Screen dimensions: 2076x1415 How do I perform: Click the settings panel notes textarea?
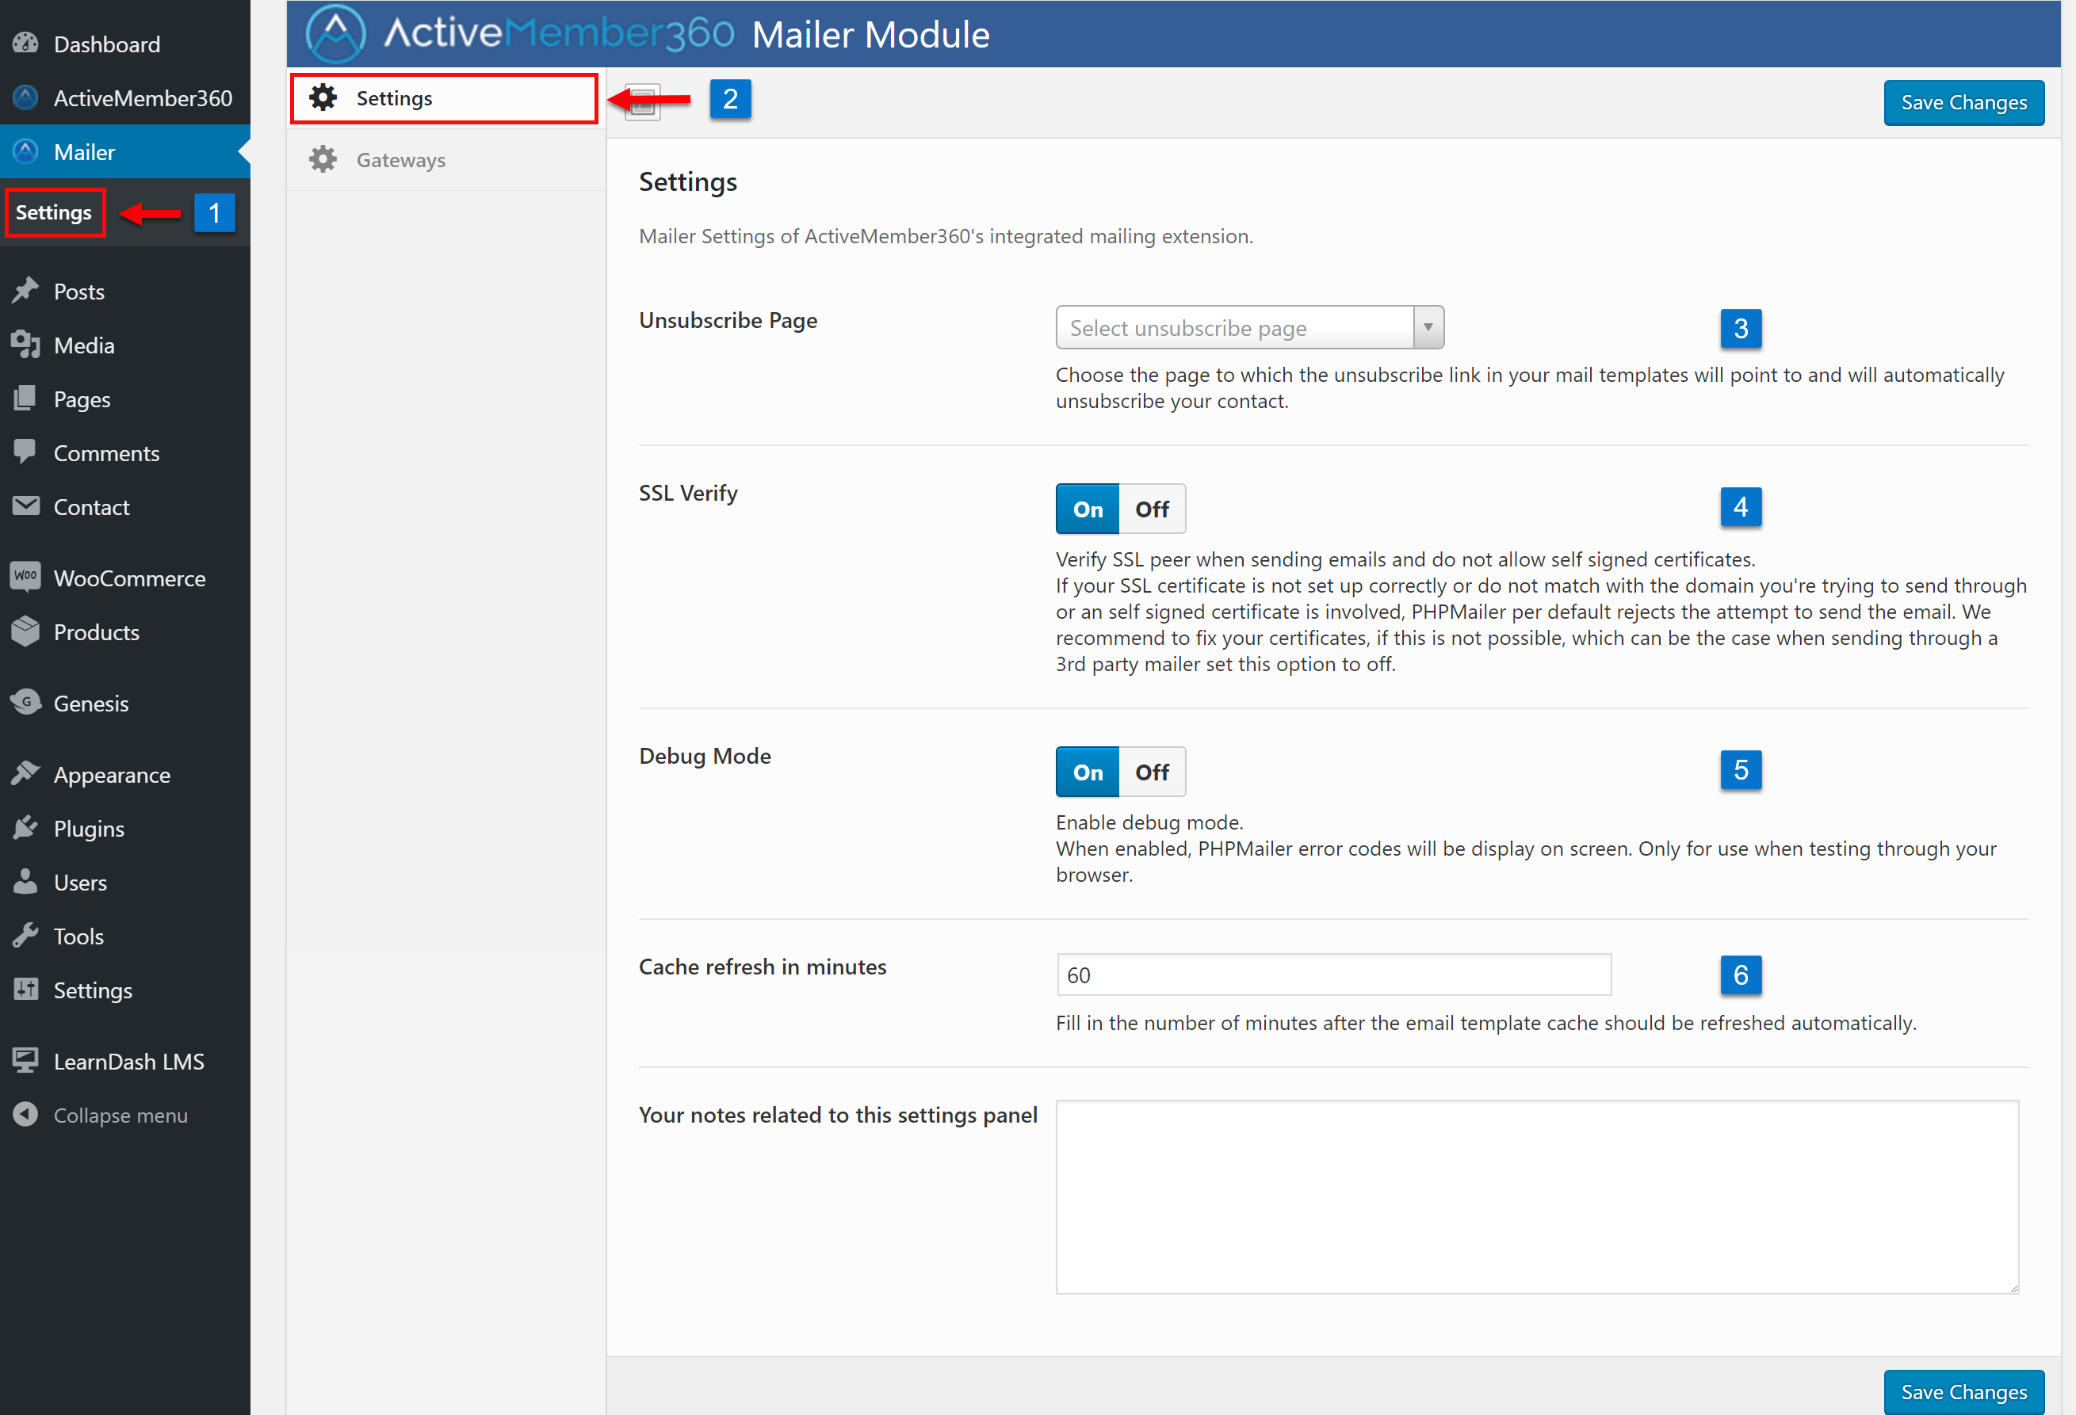[x=1536, y=1196]
